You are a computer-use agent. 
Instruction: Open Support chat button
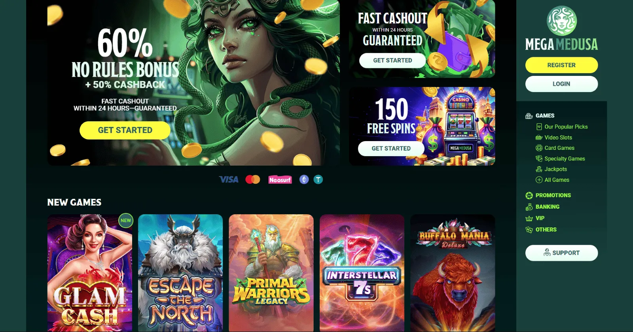coord(561,253)
